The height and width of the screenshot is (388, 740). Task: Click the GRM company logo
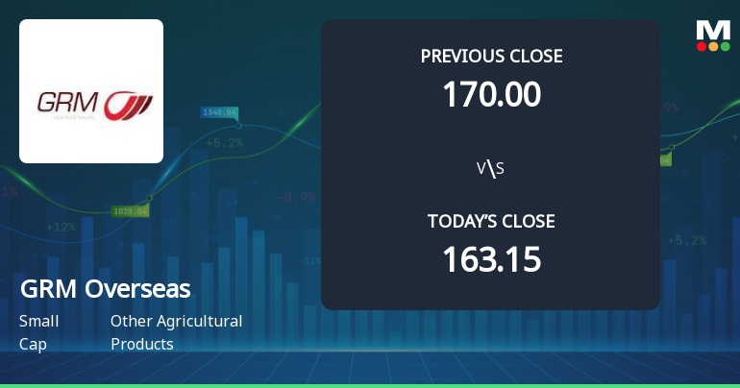91,91
